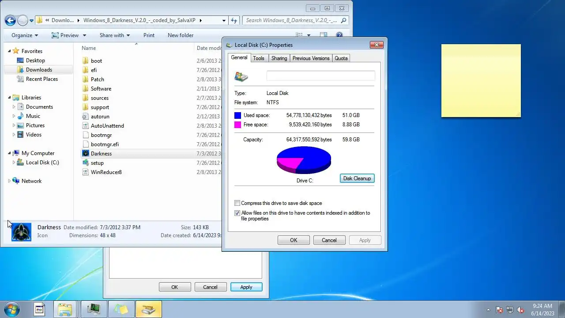Expand the Music library node
The width and height of the screenshot is (565, 318).
[14, 116]
